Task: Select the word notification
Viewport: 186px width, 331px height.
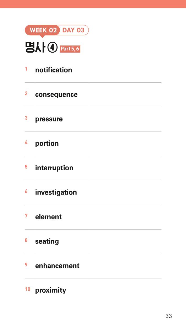Action: pos(54,70)
